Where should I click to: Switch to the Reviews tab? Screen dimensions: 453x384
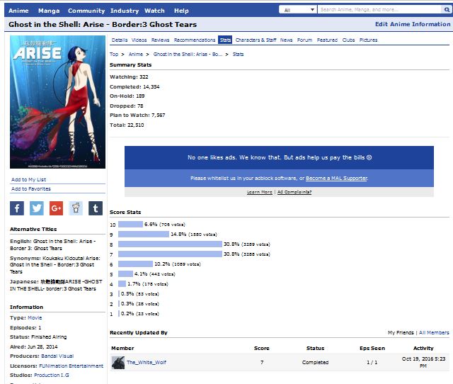click(x=160, y=40)
